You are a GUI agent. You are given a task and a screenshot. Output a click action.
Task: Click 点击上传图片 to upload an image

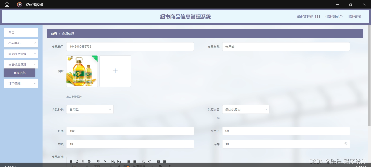click(x=73, y=97)
